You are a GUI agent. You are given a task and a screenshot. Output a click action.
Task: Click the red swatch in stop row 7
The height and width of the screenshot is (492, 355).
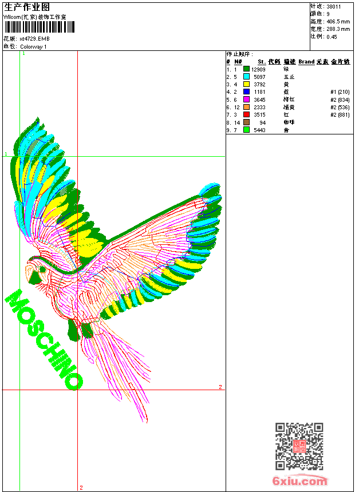tap(246, 114)
